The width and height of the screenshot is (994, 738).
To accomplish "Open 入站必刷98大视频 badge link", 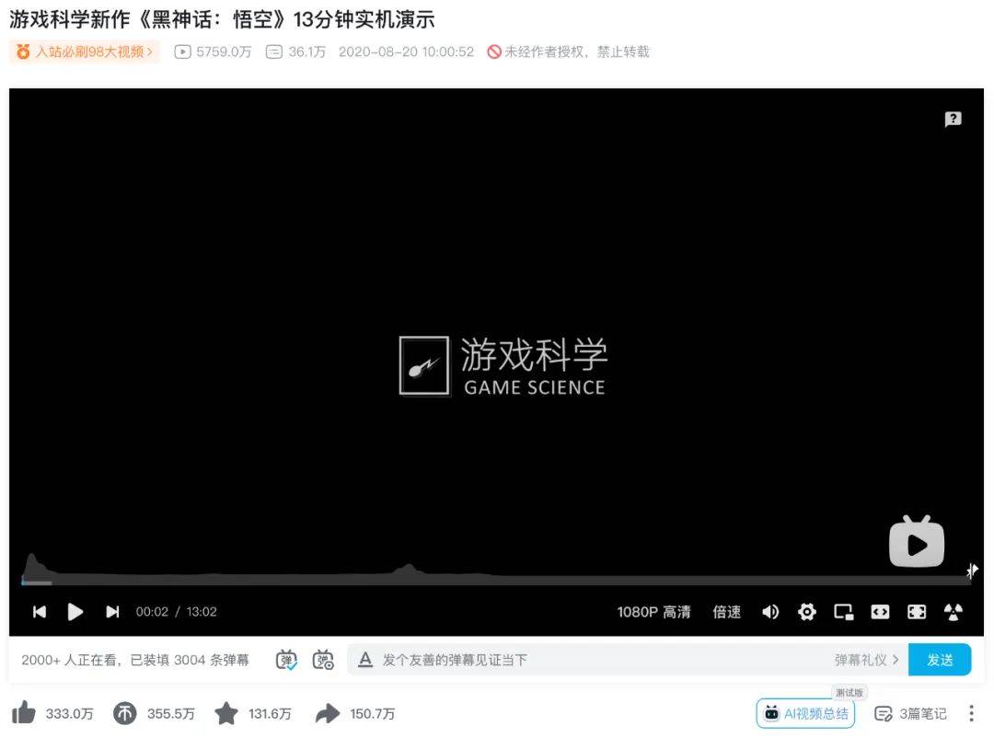I will tap(85, 52).
